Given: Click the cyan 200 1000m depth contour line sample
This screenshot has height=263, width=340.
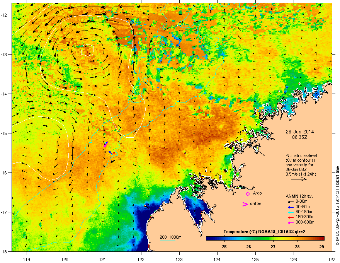Looking at the screenshot, I should click(167, 241).
